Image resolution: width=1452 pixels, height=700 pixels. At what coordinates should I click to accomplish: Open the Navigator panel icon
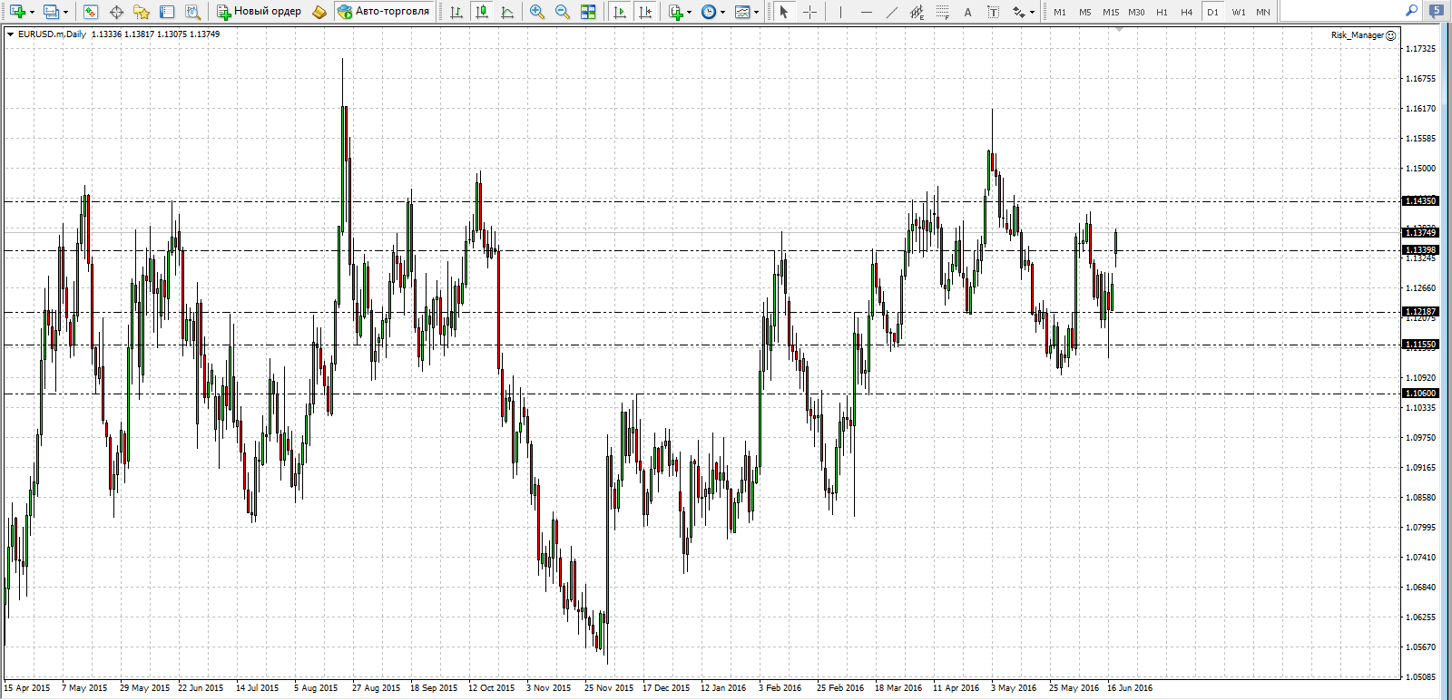click(x=141, y=12)
